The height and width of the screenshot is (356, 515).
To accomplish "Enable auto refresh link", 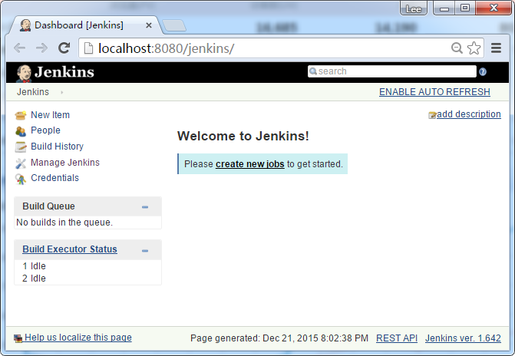I will pyautogui.click(x=434, y=92).
